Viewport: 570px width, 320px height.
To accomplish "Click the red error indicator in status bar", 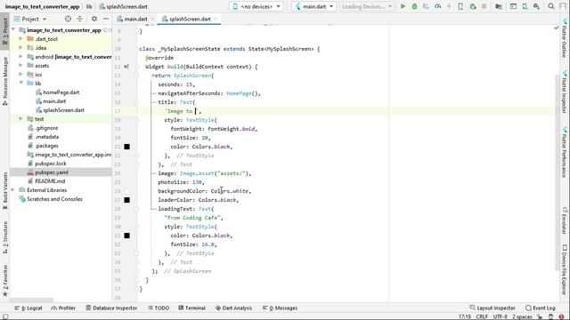I will tap(562, 316).
